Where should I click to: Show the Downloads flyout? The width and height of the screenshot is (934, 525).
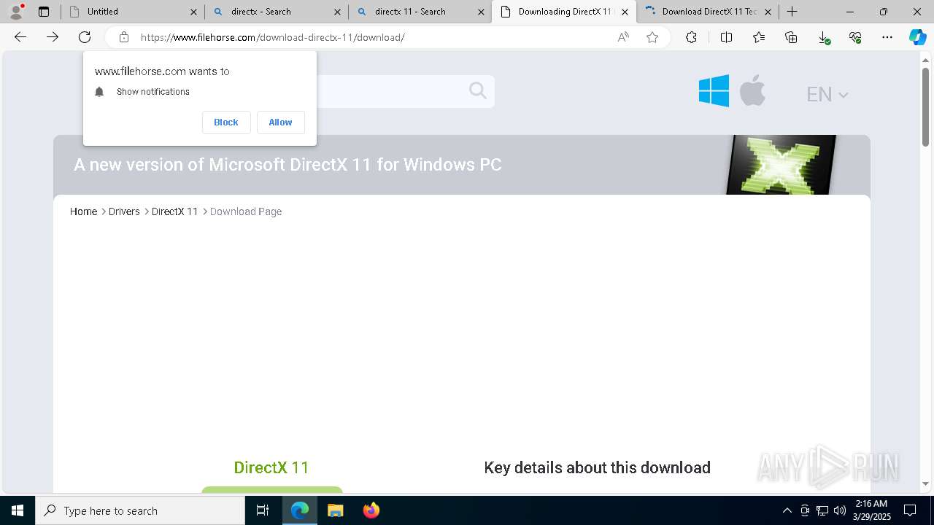tap(823, 37)
